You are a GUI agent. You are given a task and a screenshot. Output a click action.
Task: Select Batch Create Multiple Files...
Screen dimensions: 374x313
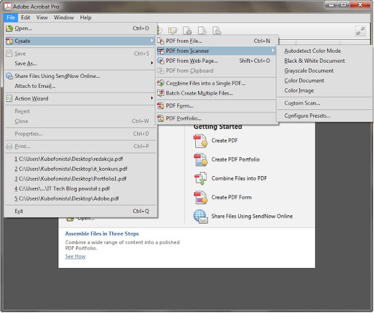[217, 93]
